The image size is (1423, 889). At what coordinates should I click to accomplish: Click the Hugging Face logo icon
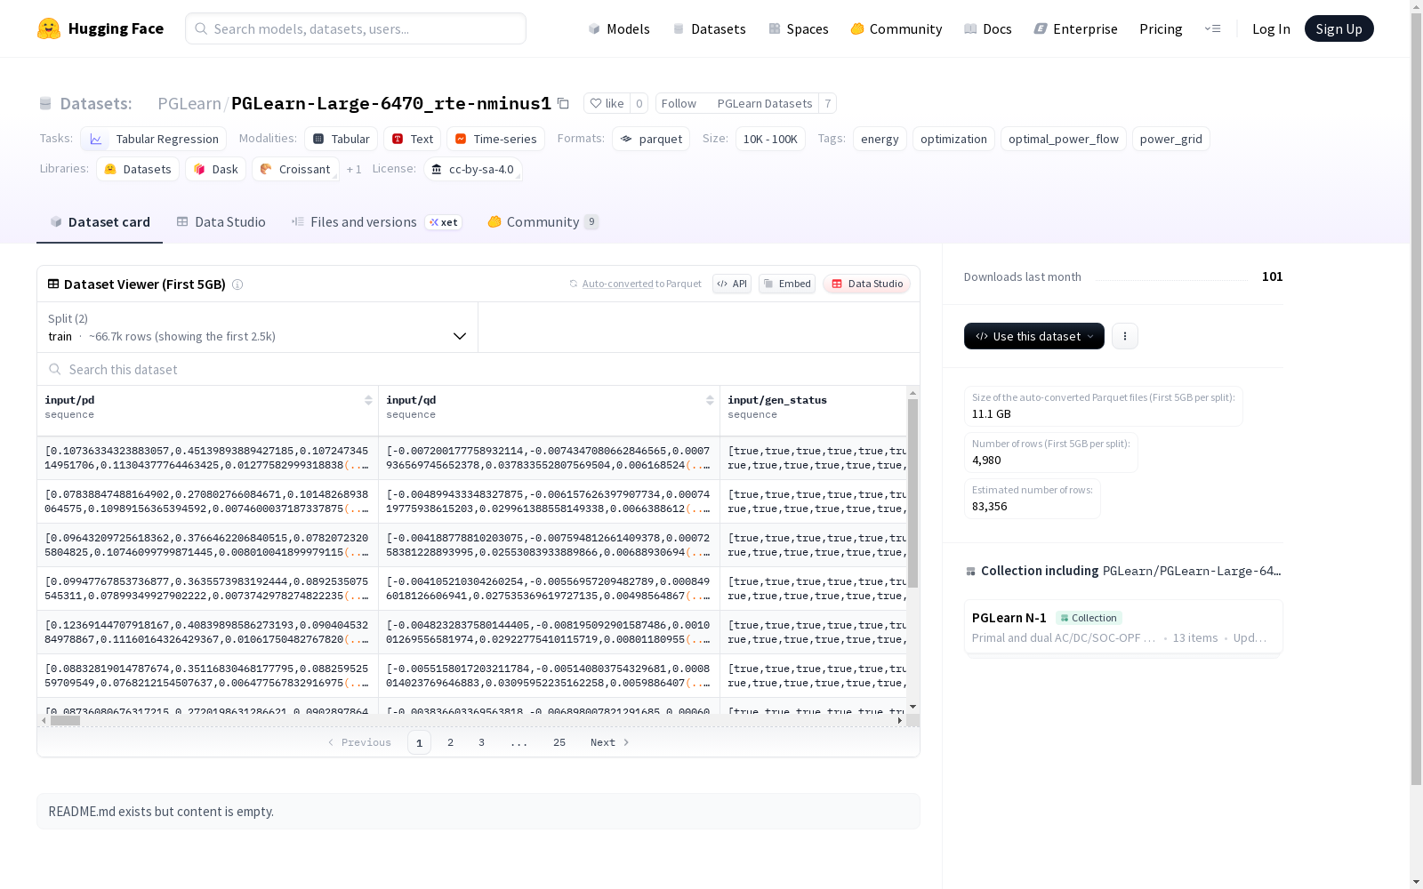point(49,28)
